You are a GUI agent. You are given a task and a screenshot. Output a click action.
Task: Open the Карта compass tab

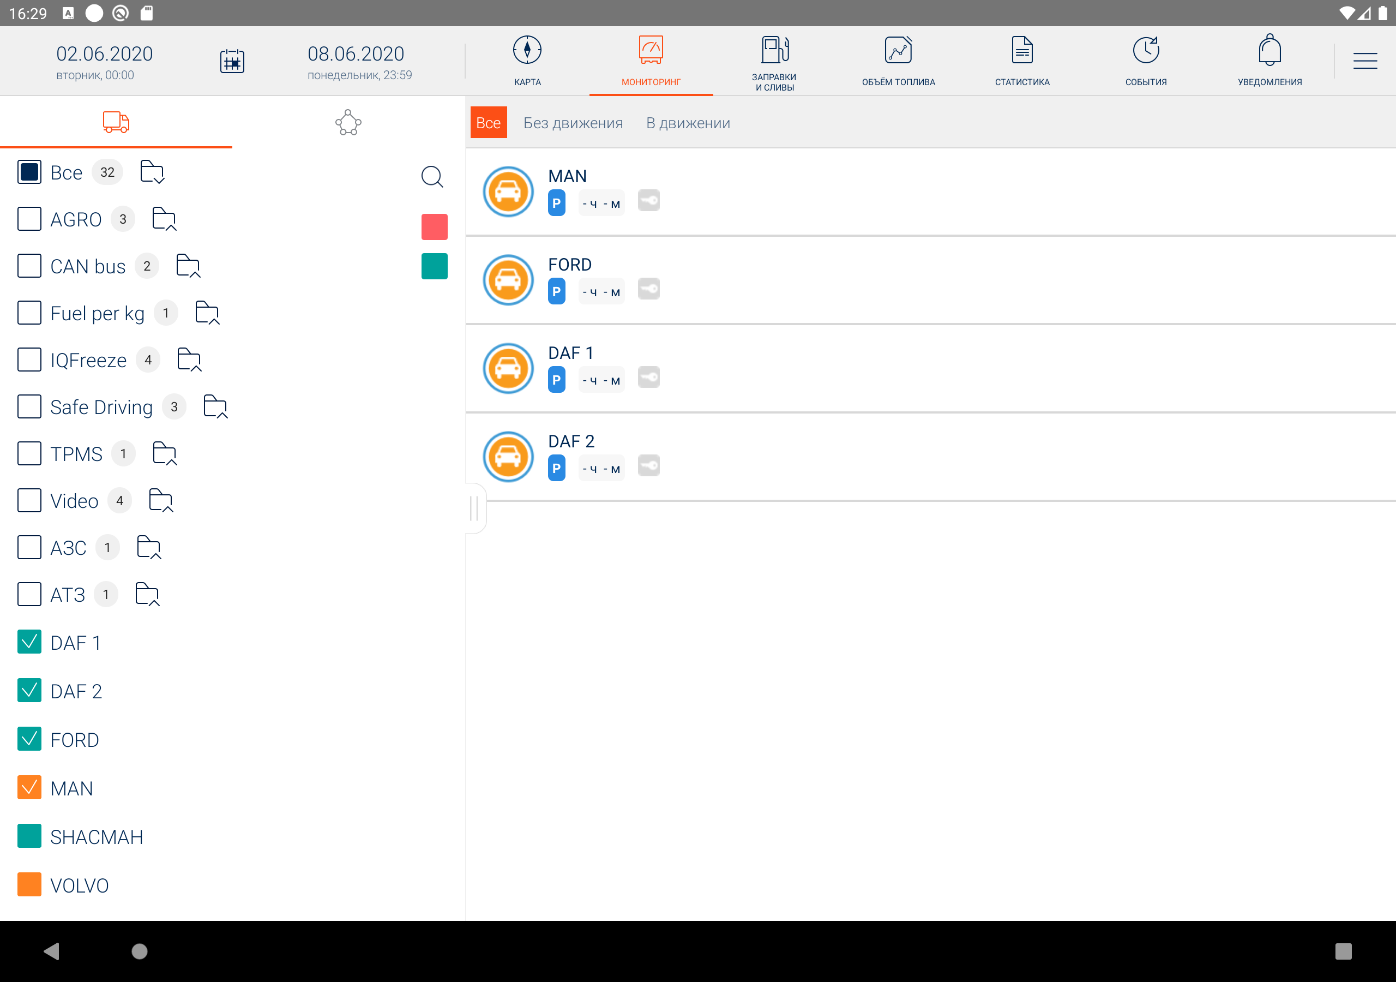point(527,61)
